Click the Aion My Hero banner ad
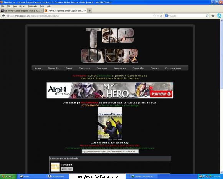The width and height of the screenshot is (223, 179). 110,90
